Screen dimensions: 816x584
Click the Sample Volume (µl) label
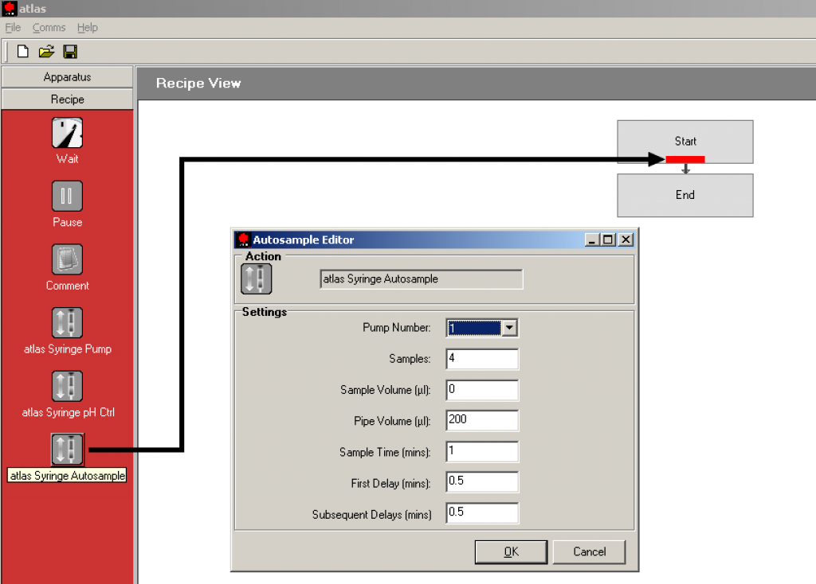[385, 390]
